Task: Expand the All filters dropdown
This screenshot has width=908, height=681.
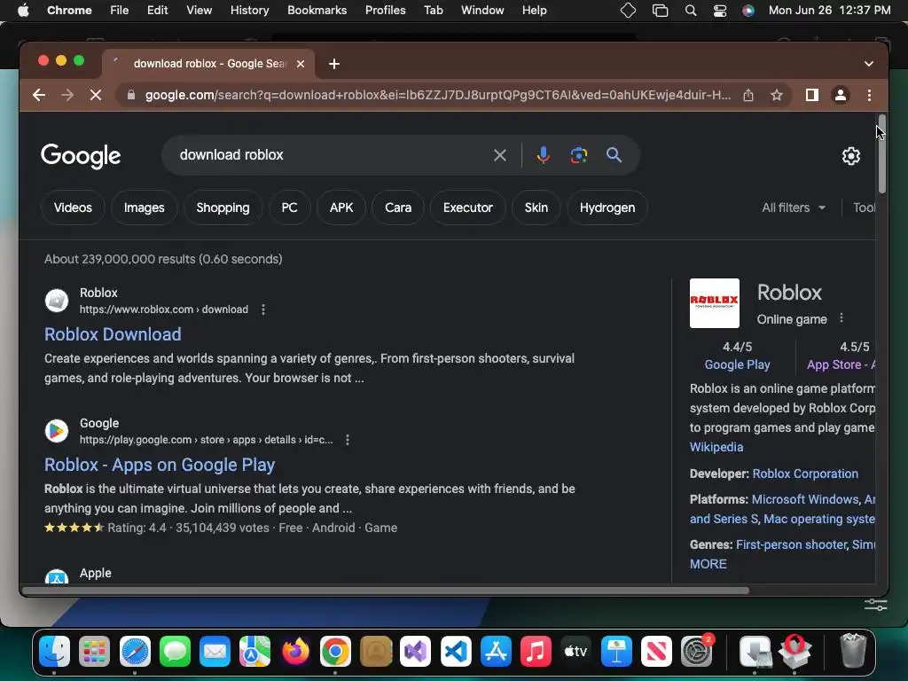Action: point(794,207)
